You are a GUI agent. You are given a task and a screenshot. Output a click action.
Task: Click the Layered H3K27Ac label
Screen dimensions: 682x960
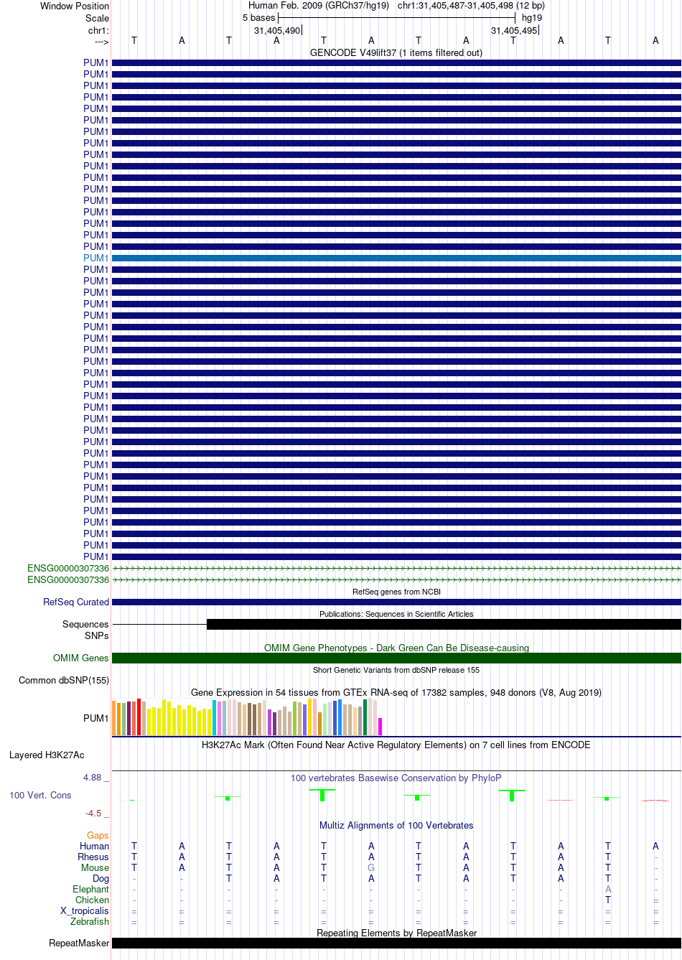click(47, 755)
